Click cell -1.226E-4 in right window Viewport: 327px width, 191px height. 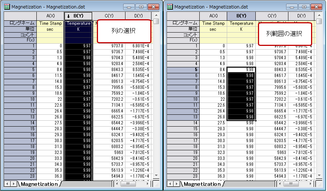[301, 170]
